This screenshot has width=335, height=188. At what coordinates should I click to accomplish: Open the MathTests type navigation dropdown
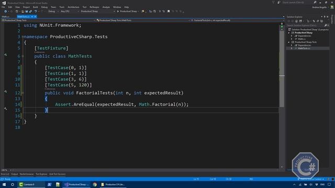(x=142, y=20)
